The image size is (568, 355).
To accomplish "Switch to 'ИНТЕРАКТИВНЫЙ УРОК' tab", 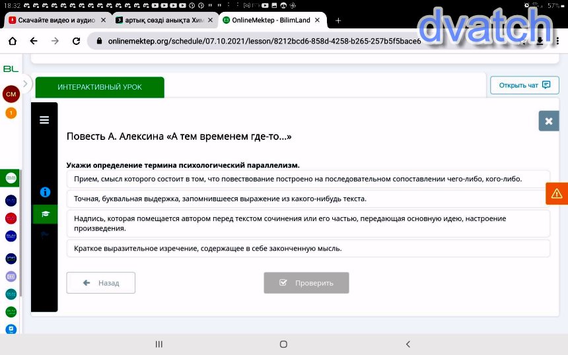I will tap(100, 87).
